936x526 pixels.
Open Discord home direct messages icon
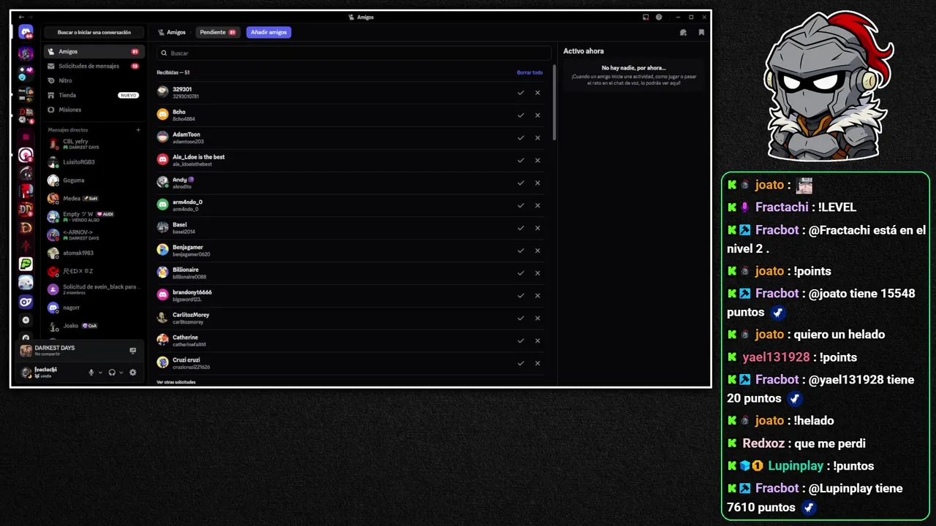26,32
